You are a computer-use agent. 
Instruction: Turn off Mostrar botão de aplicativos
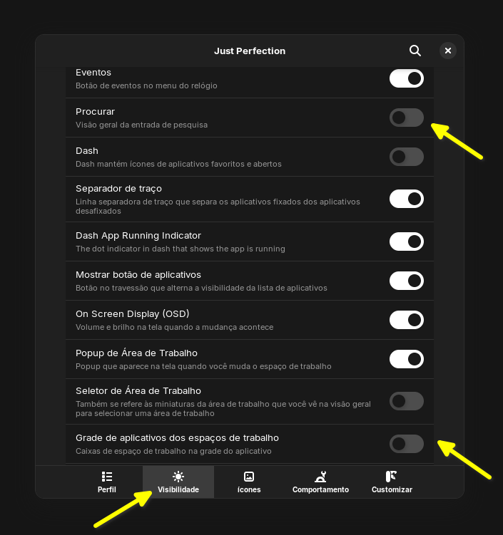(x=407, y=281)
